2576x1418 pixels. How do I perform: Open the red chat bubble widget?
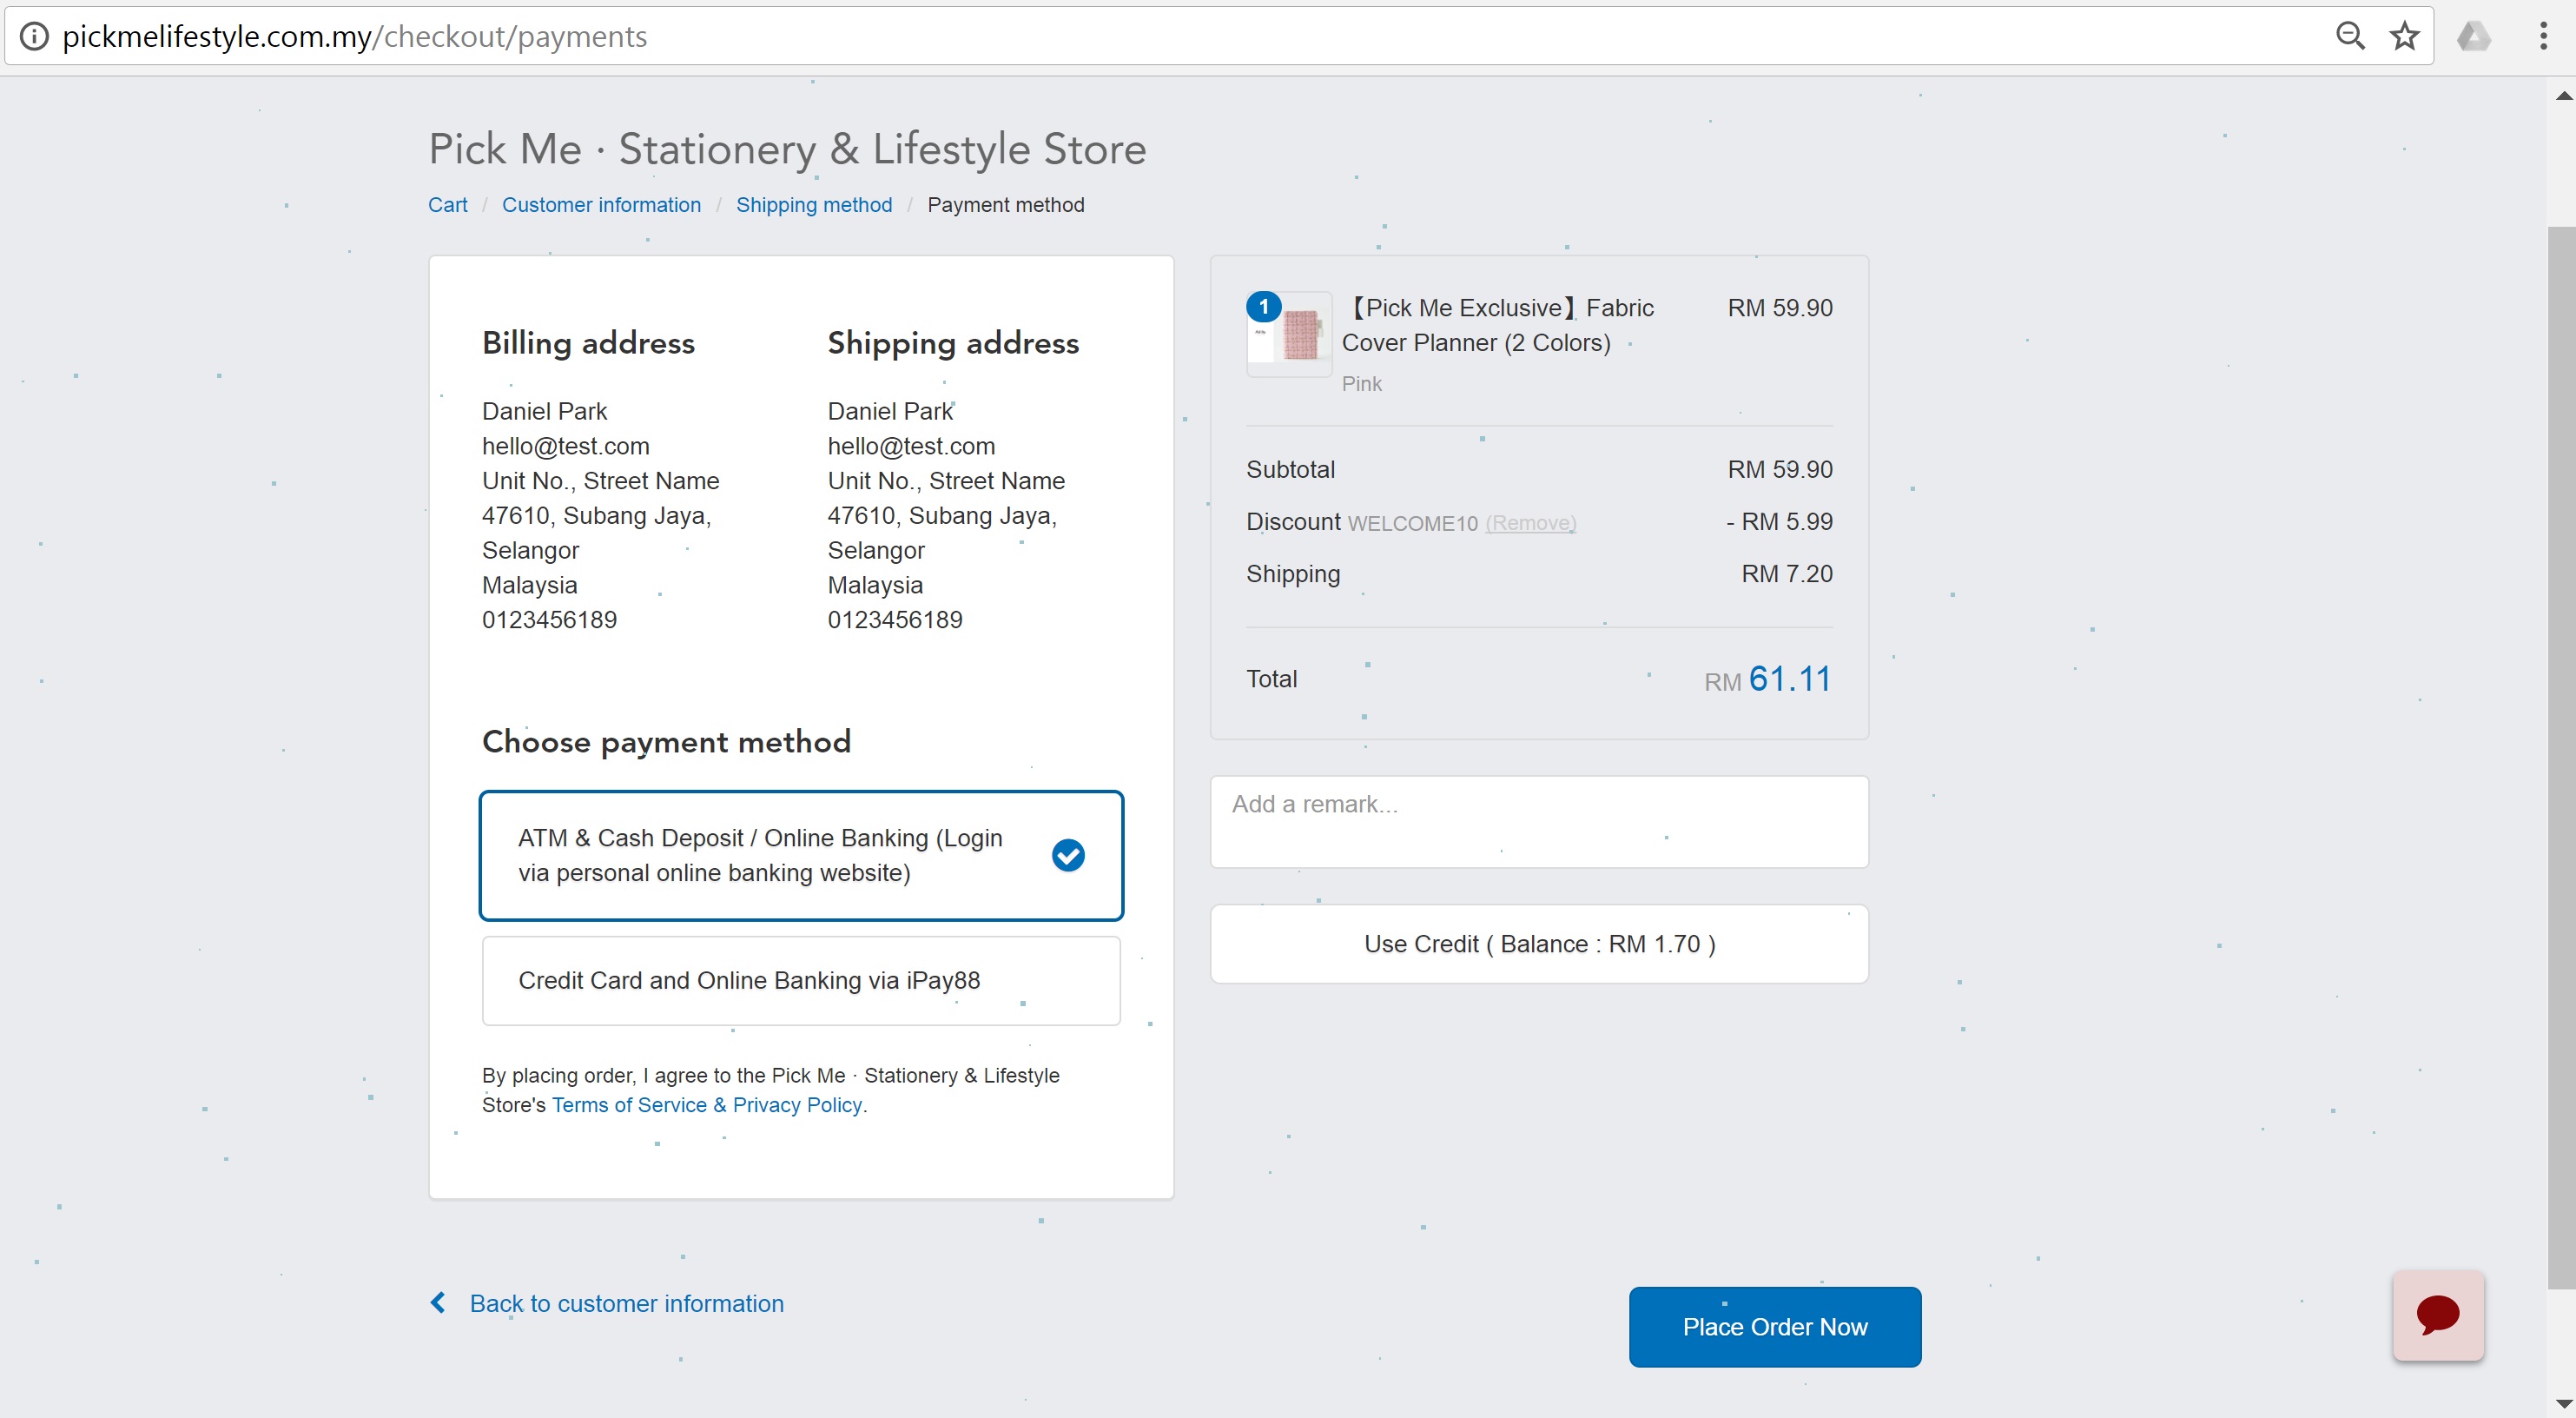(x=2438, y=1315)
